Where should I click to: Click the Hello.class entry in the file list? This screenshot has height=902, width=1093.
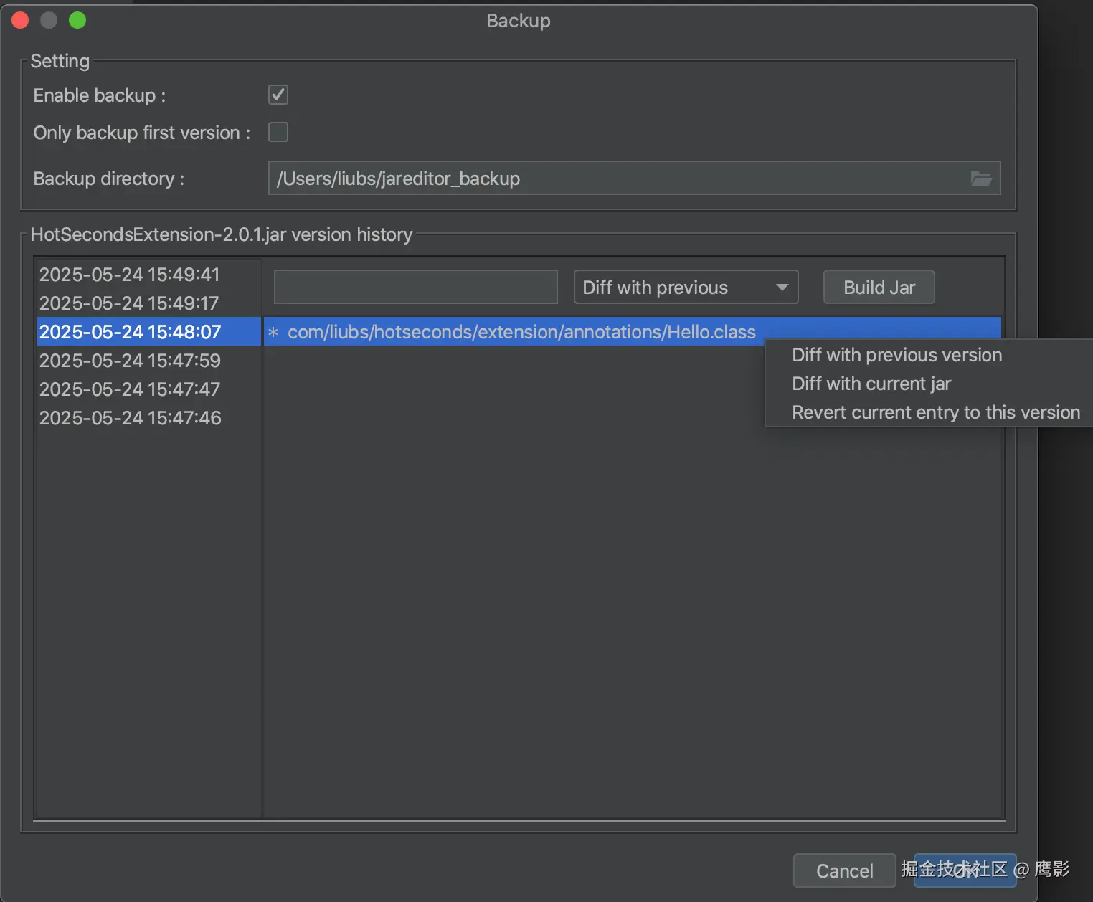521,332
